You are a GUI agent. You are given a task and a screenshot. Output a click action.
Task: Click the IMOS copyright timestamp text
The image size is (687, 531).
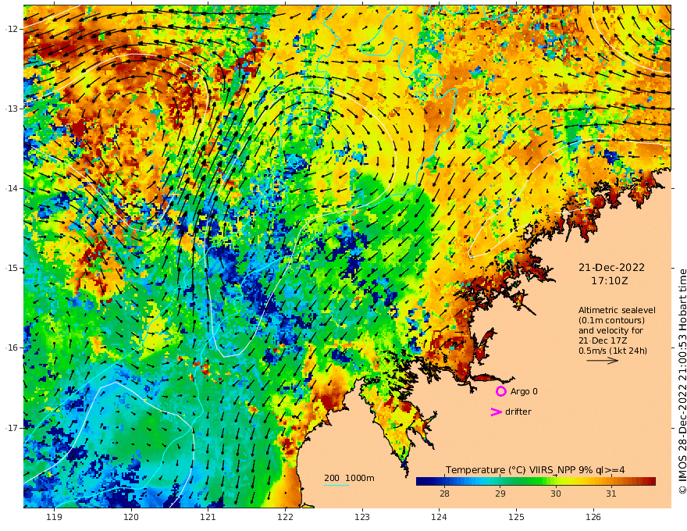point(682,381)
